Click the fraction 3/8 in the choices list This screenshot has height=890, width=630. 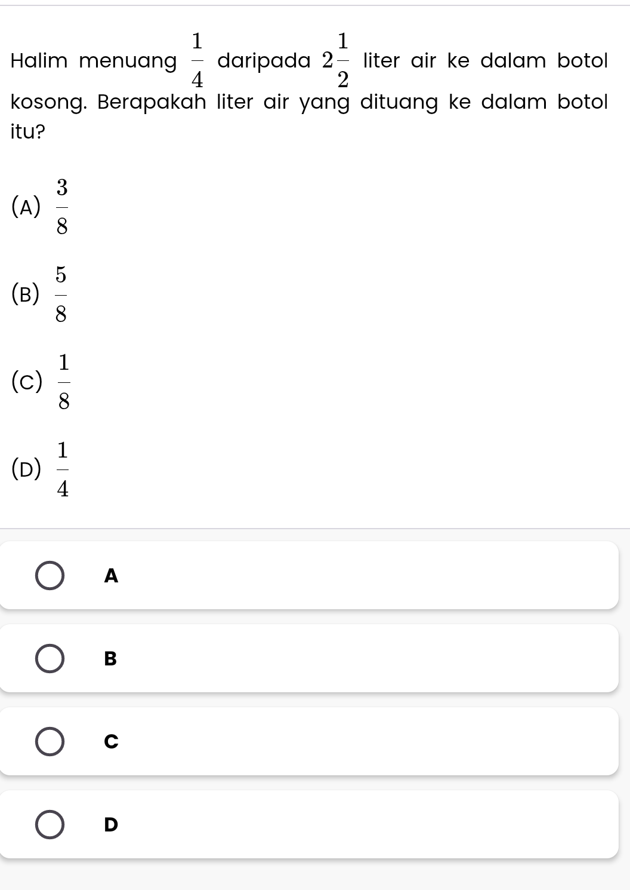pos(62,207)
